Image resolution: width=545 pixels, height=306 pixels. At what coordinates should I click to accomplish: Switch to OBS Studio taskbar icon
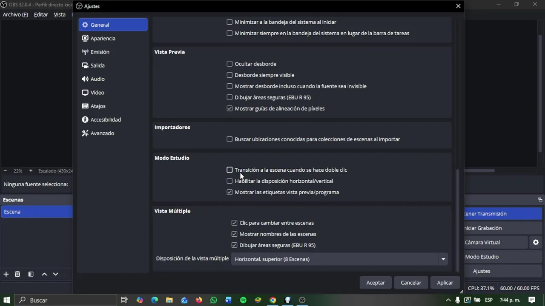(x=302, y=300)
